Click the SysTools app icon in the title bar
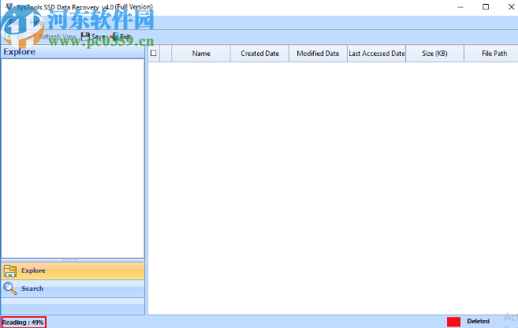The height and width of the screenshot is (328, 518). [9, 6]
